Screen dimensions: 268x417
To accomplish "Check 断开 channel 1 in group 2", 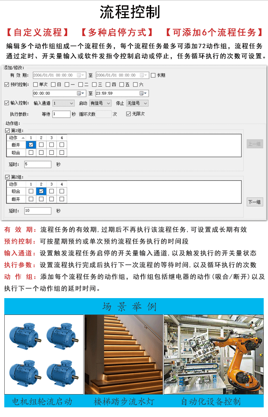I will tap(31, 199).
